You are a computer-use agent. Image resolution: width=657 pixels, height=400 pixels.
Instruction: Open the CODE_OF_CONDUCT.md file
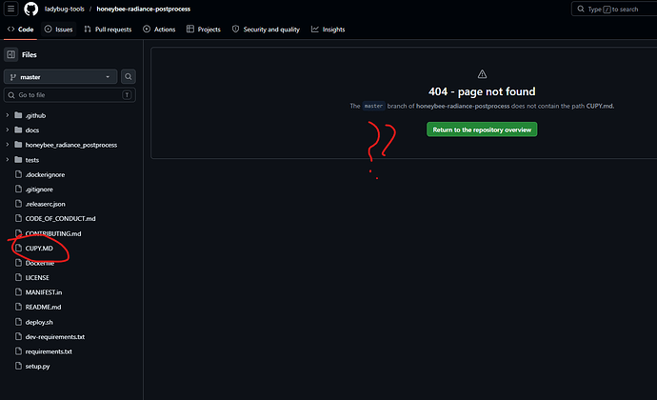click(x=60, y=219)
